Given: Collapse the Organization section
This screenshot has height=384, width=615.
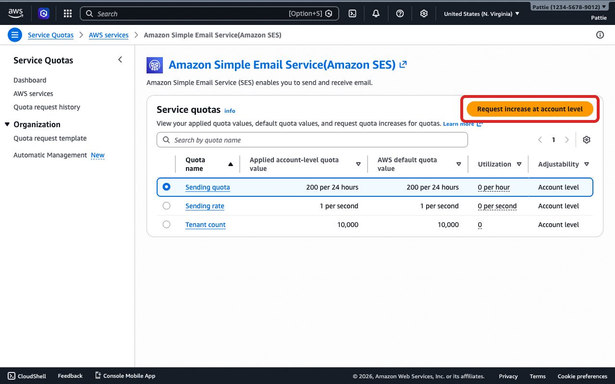Looking at the screenshot, I should click(x=7, y=124).
